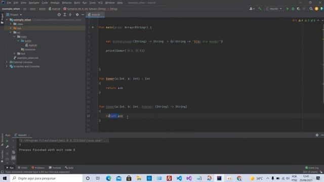Click the wrench icon in Run panel

[x=7, y=147]
